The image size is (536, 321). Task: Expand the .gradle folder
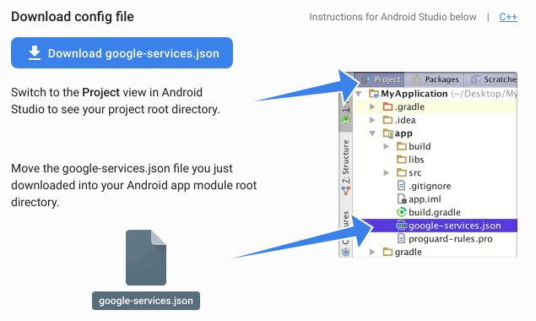point(372,107)
